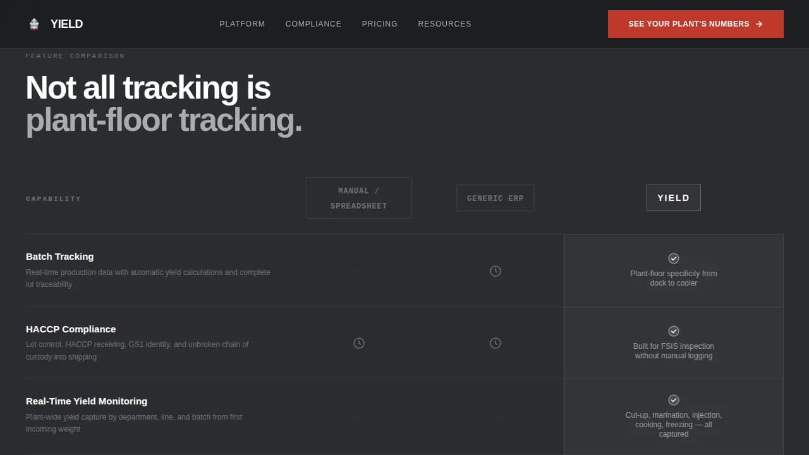The image size is (809, 455).
Task: Select the Manual / Spreadsheet column header
Action: [359, 198]
